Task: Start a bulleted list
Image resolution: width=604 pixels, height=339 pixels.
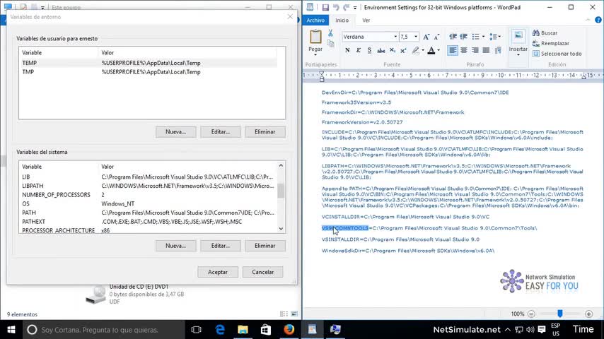Action: 476,37
